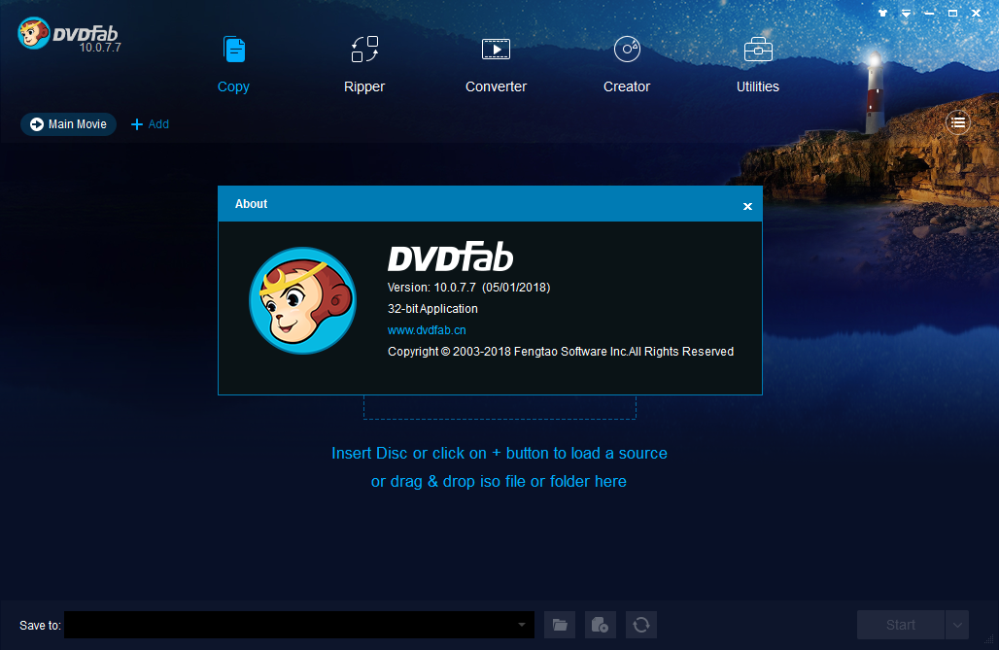The width and height of the screenshot is (999, 650).
Task: Click the Main Movie mode button
Action: click(x=68, y=124)
